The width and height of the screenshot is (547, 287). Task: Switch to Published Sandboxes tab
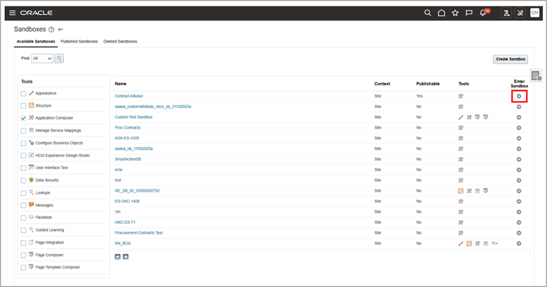coord(79,41)
